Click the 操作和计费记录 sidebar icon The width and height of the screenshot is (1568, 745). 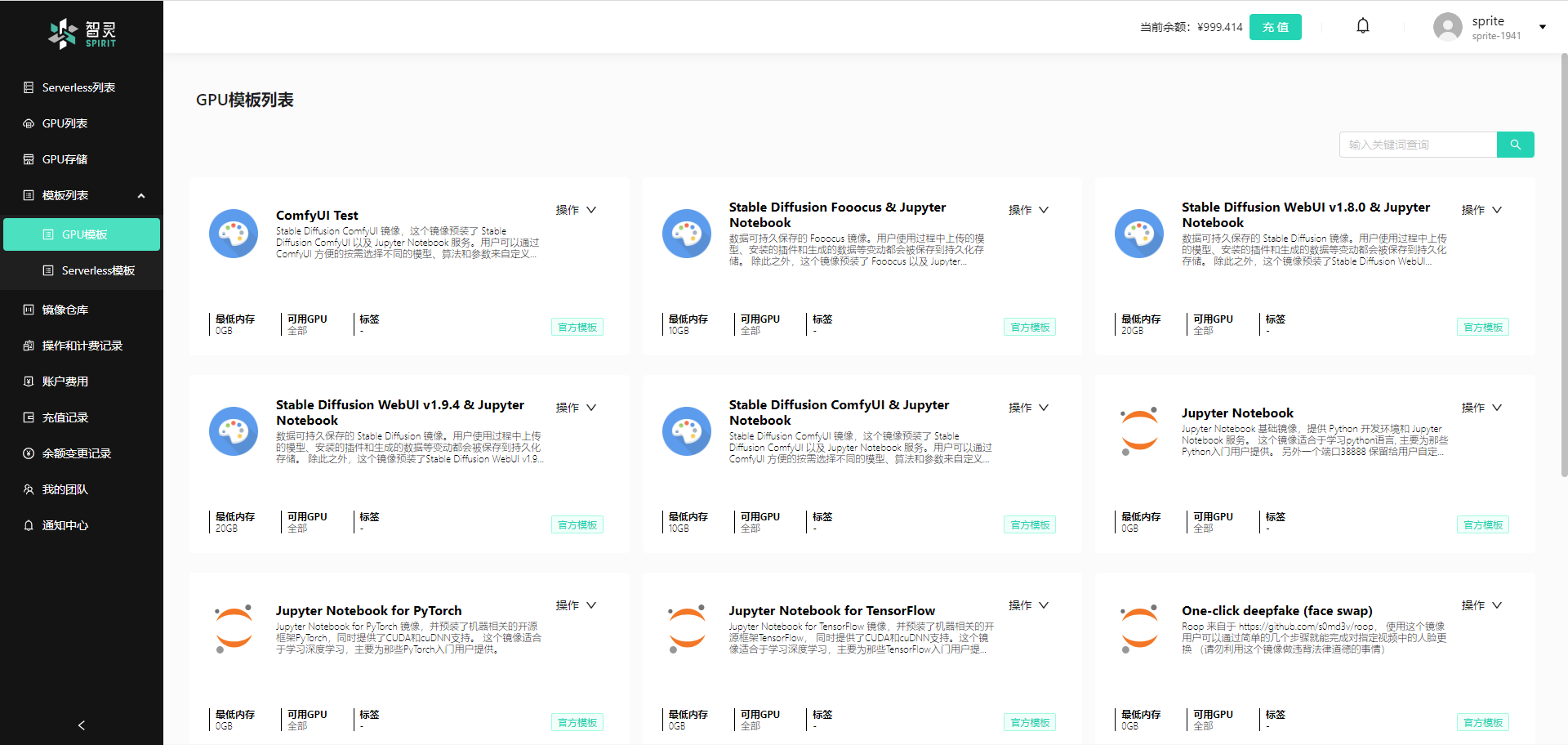pyautogui.click(x=29, y=346)
